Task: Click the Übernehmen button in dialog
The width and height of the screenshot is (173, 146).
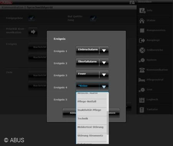Action: [x=114, y=113]
